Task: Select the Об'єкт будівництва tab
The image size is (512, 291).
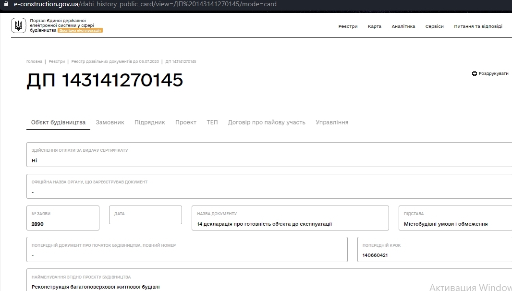Action: pyautogui.click(x=58, y=122)
